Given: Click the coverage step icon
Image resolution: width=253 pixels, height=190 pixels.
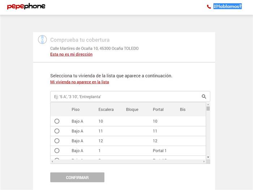Looking at the screenshot, I should [x=42, y=40].
